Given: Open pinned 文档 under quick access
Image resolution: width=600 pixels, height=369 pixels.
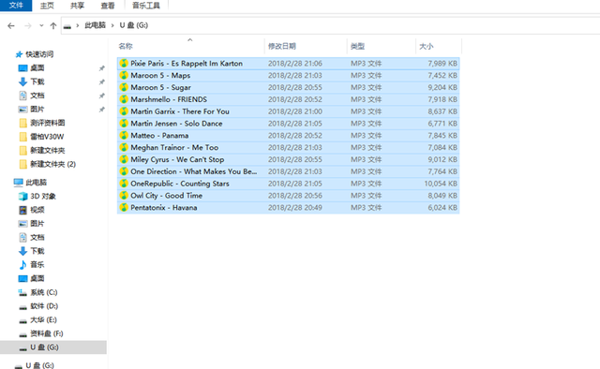Looking at the screenshot, I should [37, 96].
